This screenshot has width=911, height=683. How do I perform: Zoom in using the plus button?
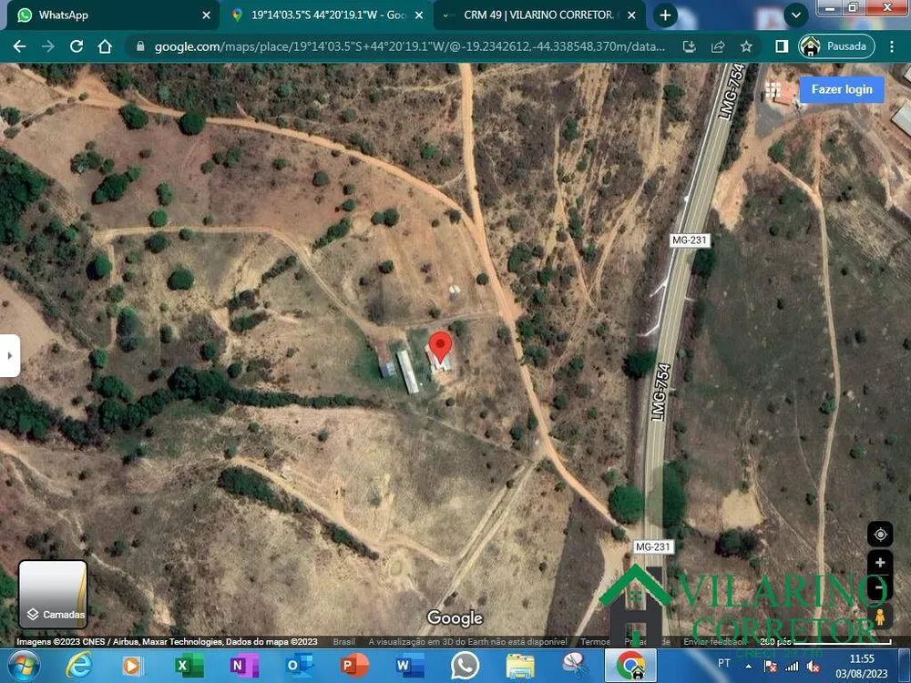880,562
